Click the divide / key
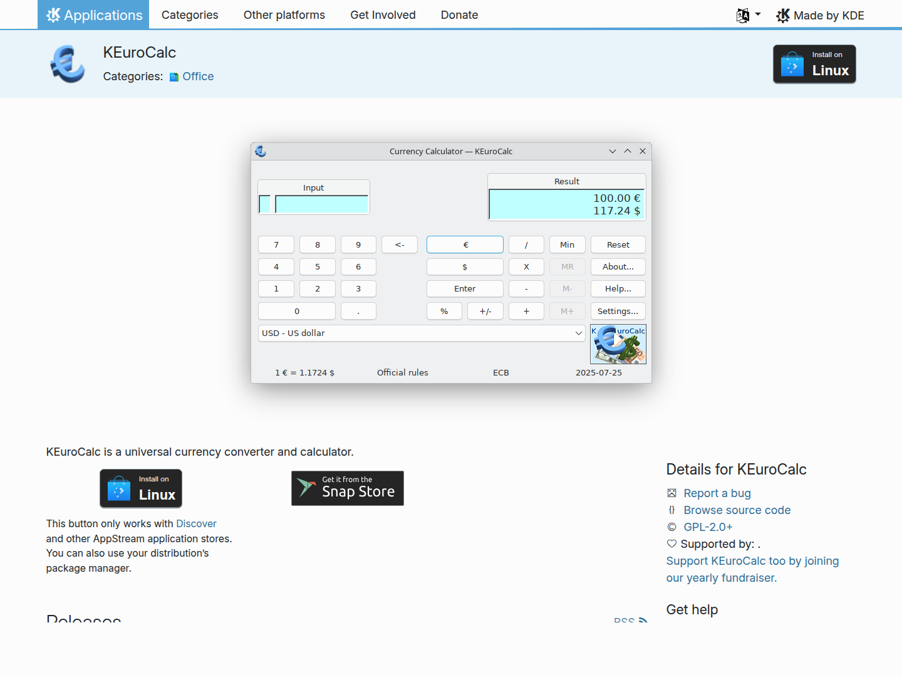 (526, 244)
